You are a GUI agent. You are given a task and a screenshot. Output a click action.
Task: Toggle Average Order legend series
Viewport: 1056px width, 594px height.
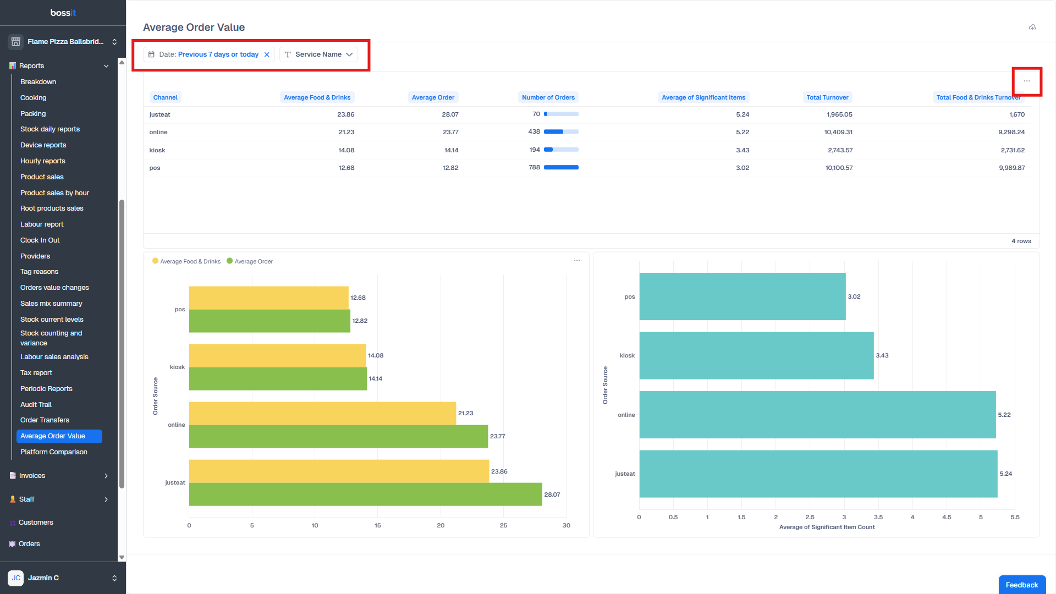pyautogui.click(x=249, y=261)
